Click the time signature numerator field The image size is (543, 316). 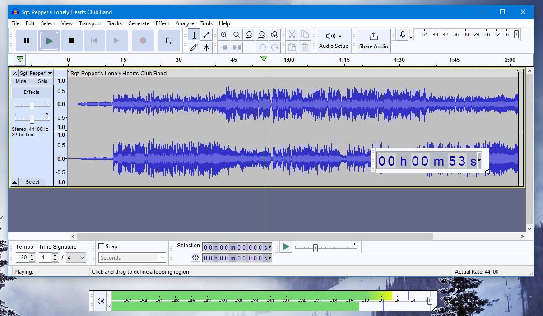(45, 258)
